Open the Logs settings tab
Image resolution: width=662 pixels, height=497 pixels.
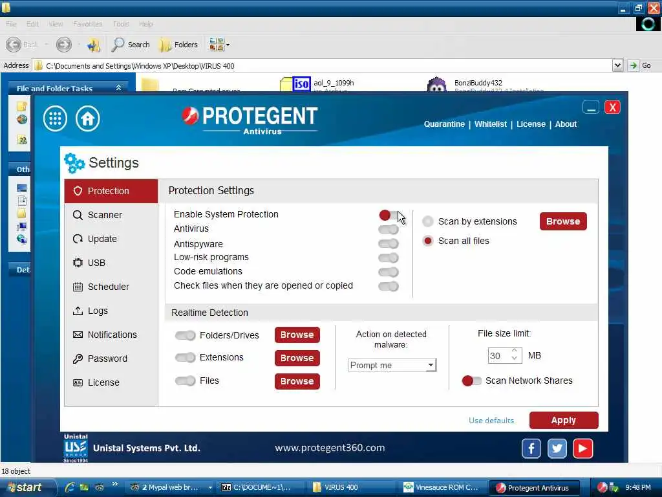click(x=111, y=311)
